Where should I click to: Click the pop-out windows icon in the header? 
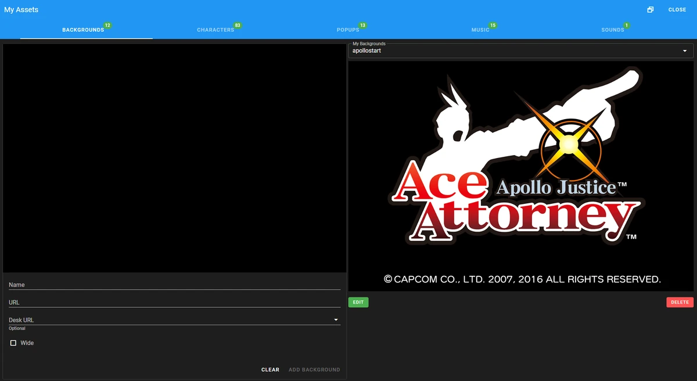[649, 9]
